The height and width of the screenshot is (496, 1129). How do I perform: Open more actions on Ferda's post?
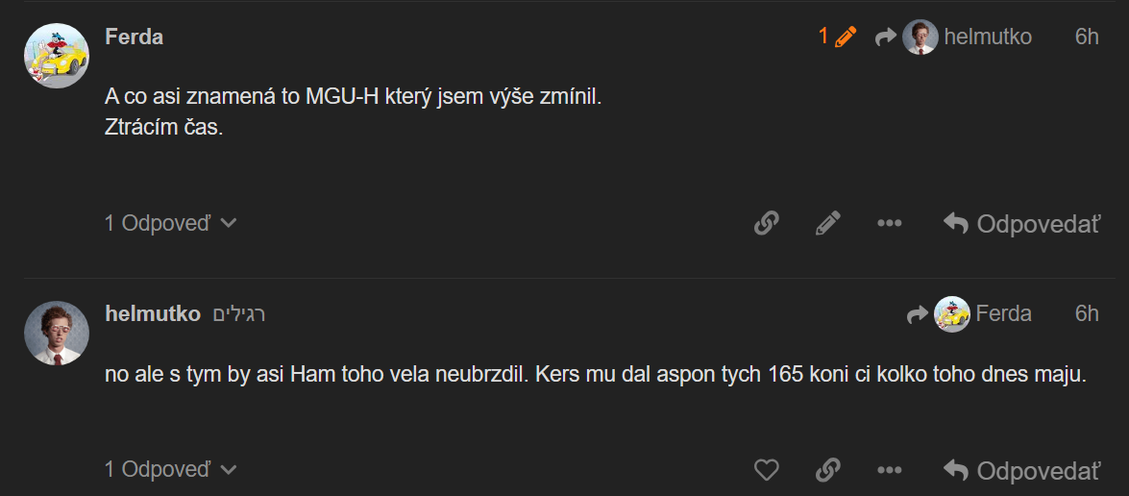click(x=889, y=224)
